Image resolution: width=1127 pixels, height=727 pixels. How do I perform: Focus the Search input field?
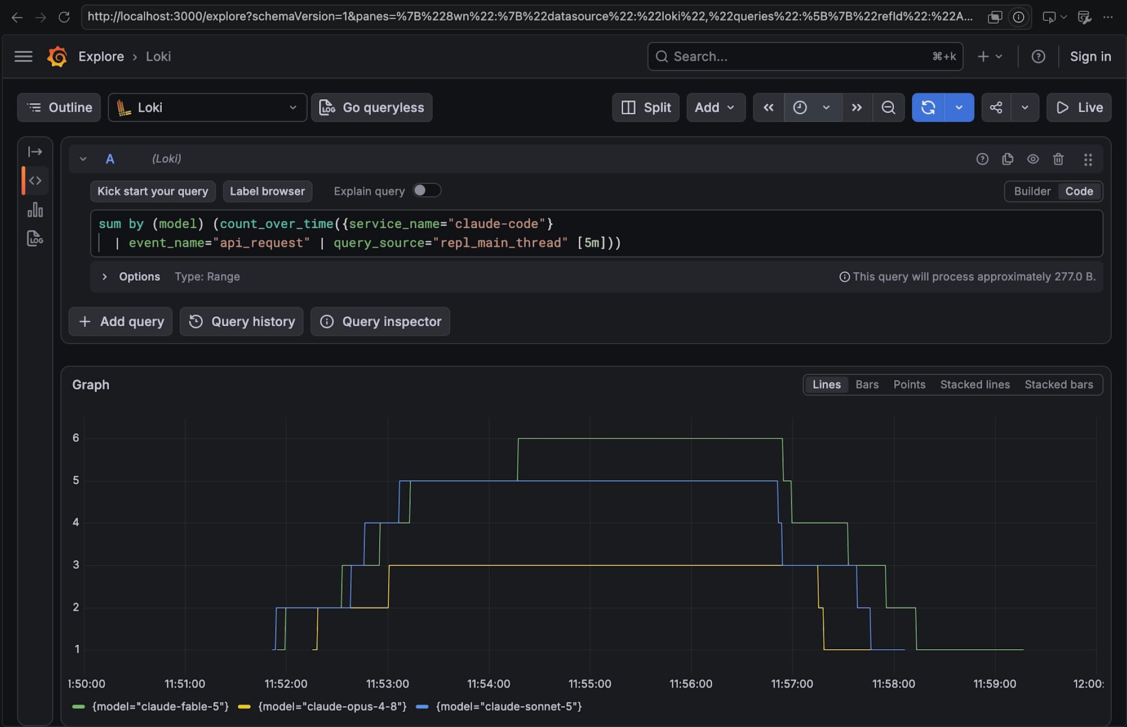click(805, 56)
